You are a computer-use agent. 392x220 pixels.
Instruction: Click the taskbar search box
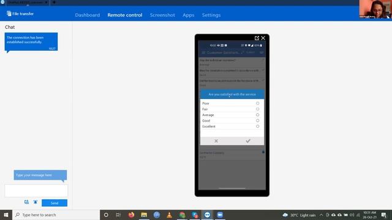pyautogui.click(x=56, y=215)
